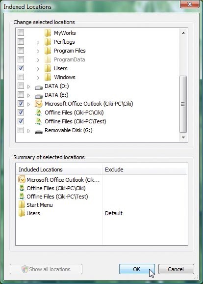203x284 pixels.
Task: Uncheck the Users folder checkbox
Action: [21, 68]
